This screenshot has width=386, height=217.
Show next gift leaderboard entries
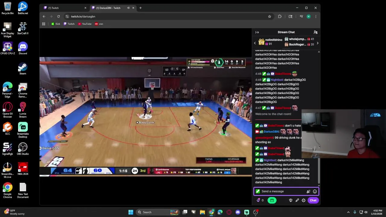pos(317,43)
